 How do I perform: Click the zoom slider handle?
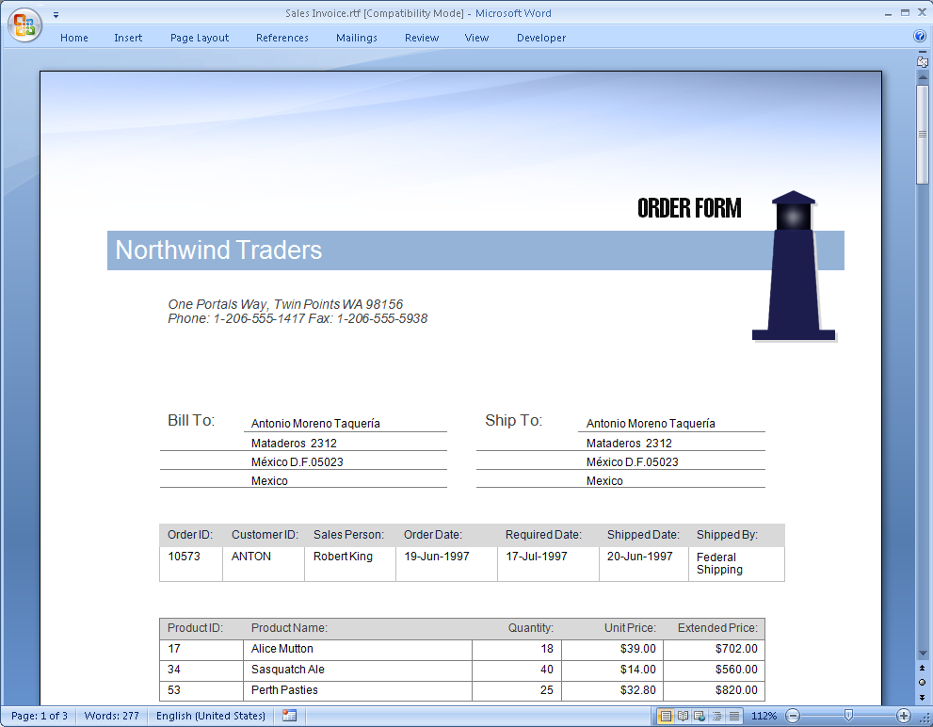point(848,716)
